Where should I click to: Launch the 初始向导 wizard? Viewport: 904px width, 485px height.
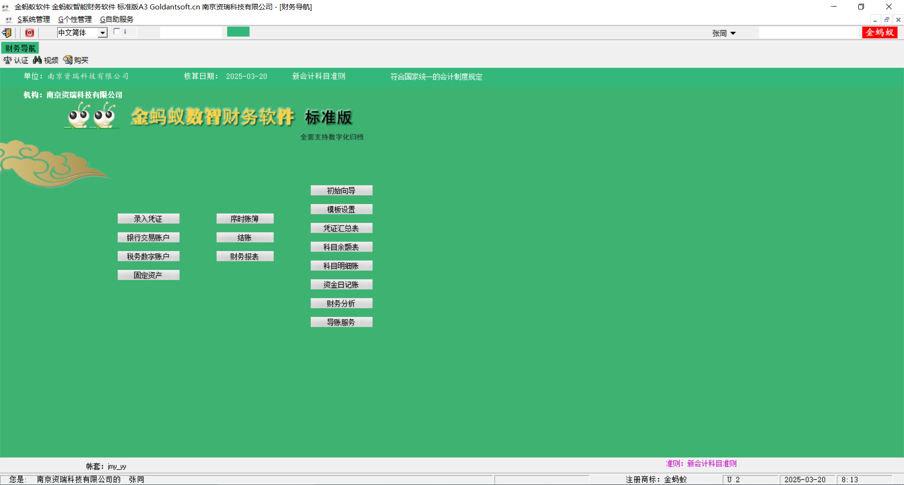(x=341, y=191)
